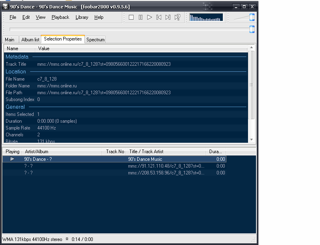The image size is (320, 245).
Task: Skip to the previous track
Action: point(159,17)
